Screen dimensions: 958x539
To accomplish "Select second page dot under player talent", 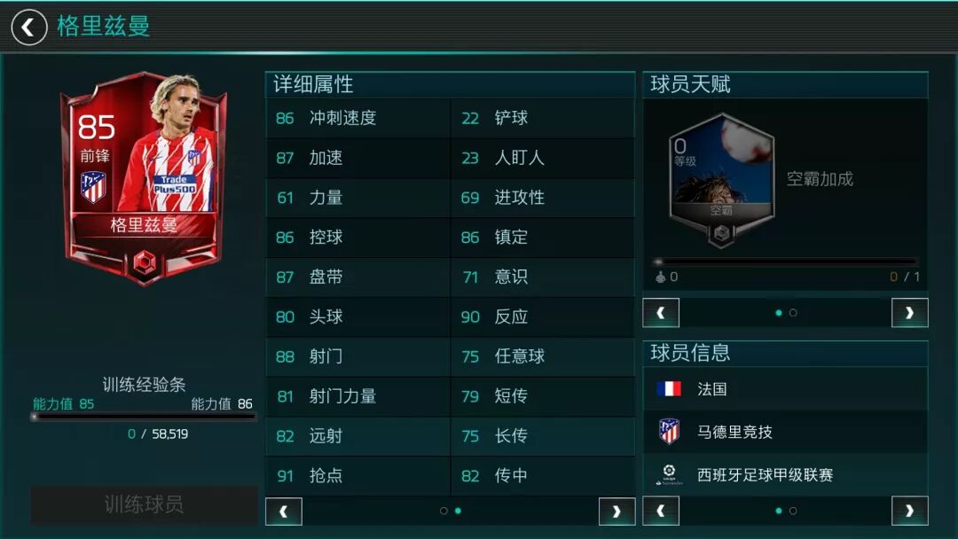I will [x=793, y=313].
